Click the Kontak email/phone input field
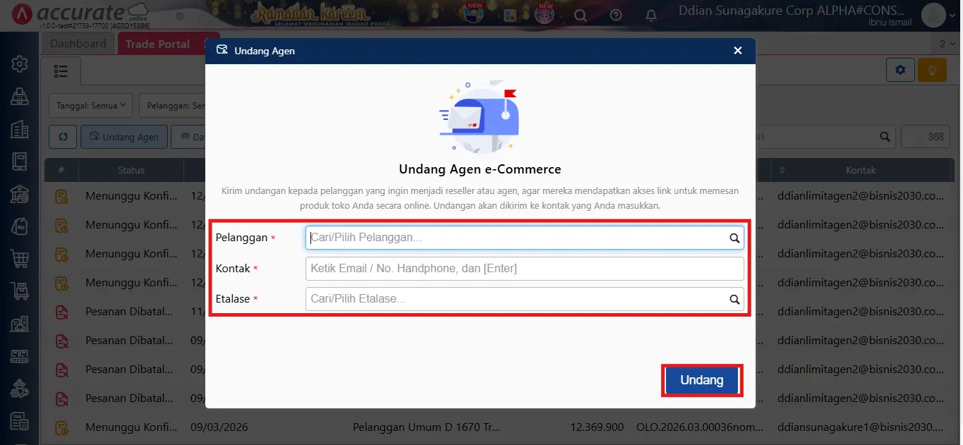Screen dimensions: 963x445 [x=524, y=269]
